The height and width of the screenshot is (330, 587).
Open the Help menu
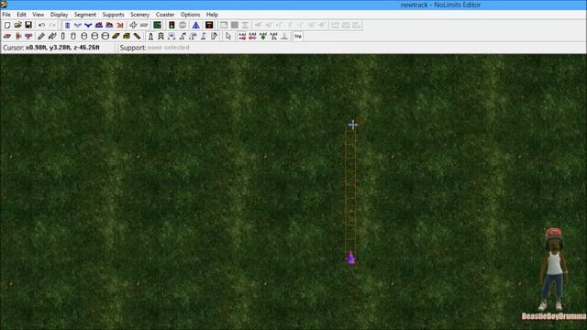(x=212, y=15)
